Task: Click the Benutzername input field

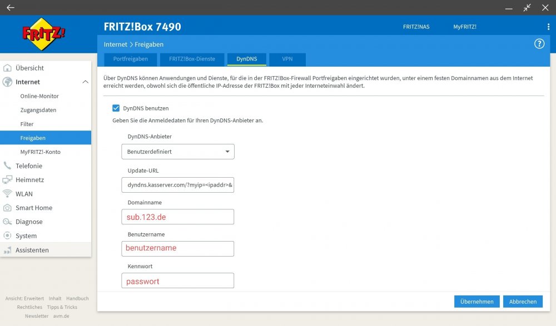Action: coord(178,248)
